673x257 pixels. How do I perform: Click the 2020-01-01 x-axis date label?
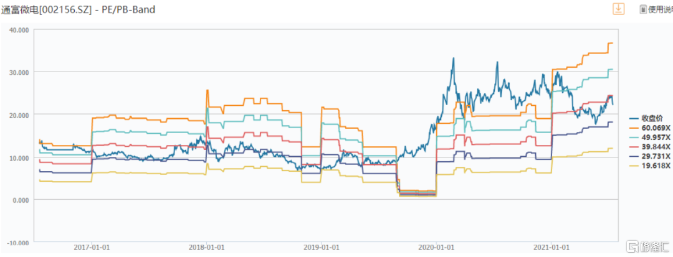436,248
